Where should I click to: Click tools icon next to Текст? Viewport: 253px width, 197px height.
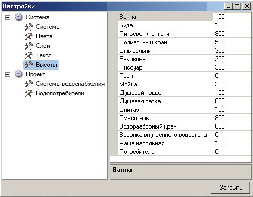tap(29, 55)
